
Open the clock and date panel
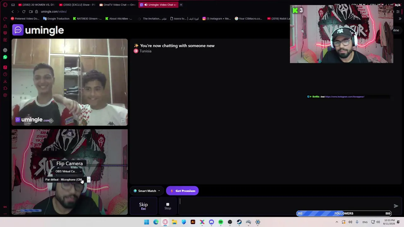389,222
